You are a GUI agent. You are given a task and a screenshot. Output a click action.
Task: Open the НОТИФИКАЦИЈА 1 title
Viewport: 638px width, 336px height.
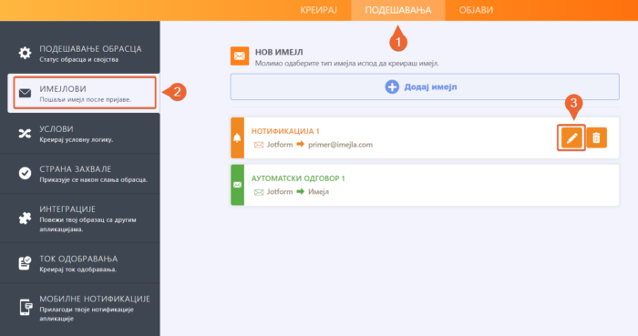pos(285,131)
